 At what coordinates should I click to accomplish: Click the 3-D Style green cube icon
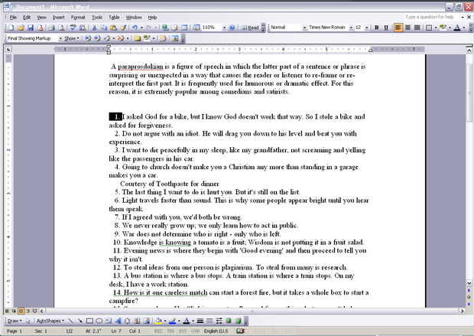coord(239,321)
